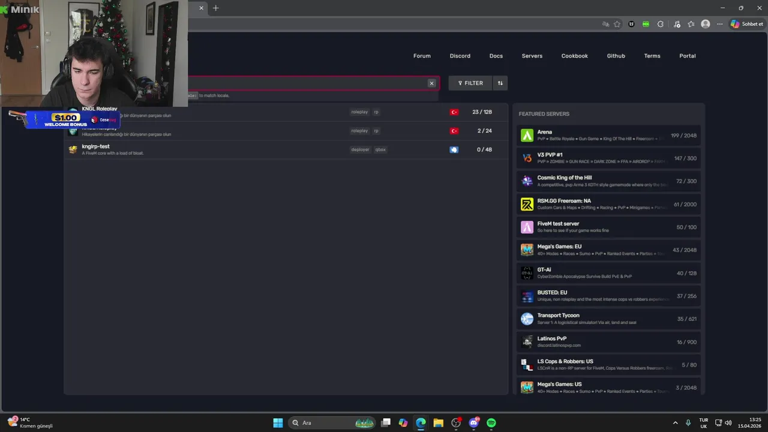
Task: Open File Explorer from the taskbar
Action: [438, 423]
